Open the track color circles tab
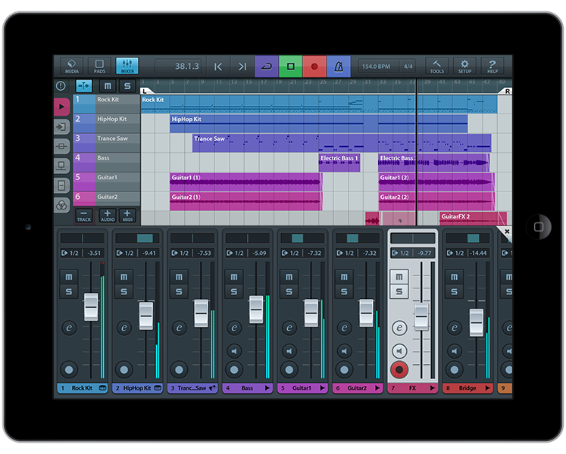 tap(61, 205)
